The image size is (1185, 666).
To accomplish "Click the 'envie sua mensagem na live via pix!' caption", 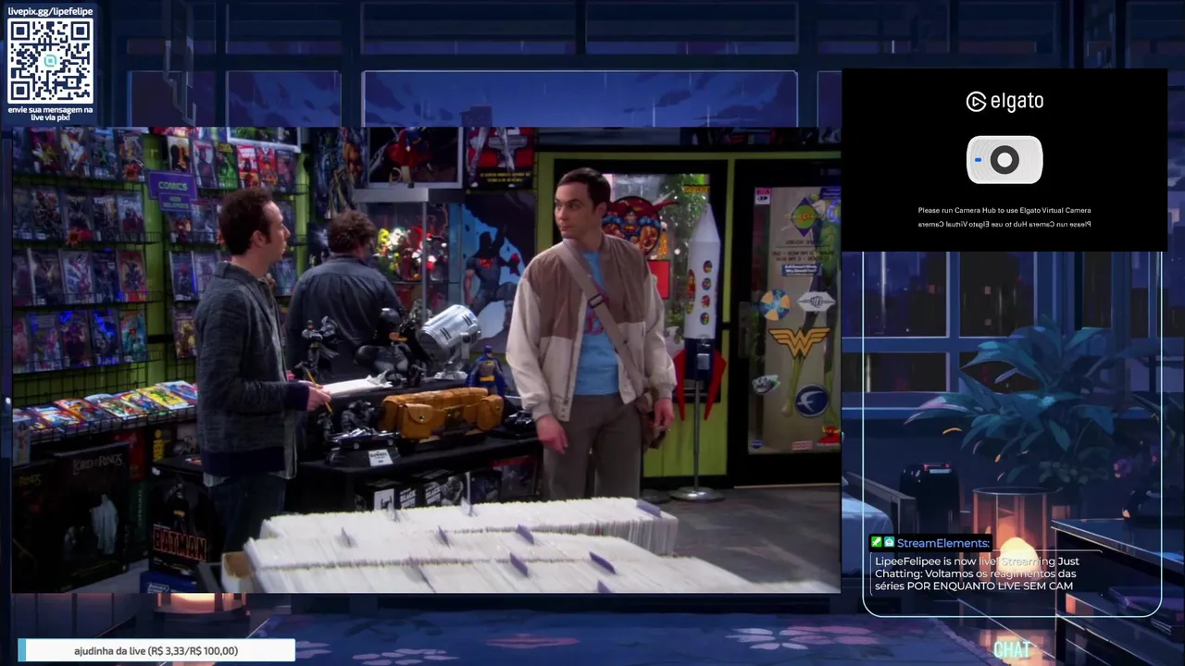I will pos(50,114).
